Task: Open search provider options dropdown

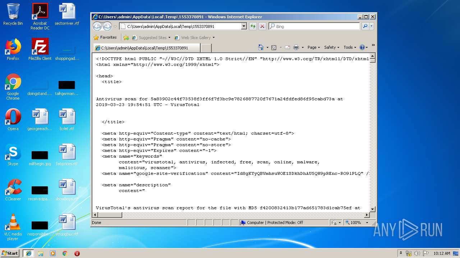Action: [x=372, y=26]
